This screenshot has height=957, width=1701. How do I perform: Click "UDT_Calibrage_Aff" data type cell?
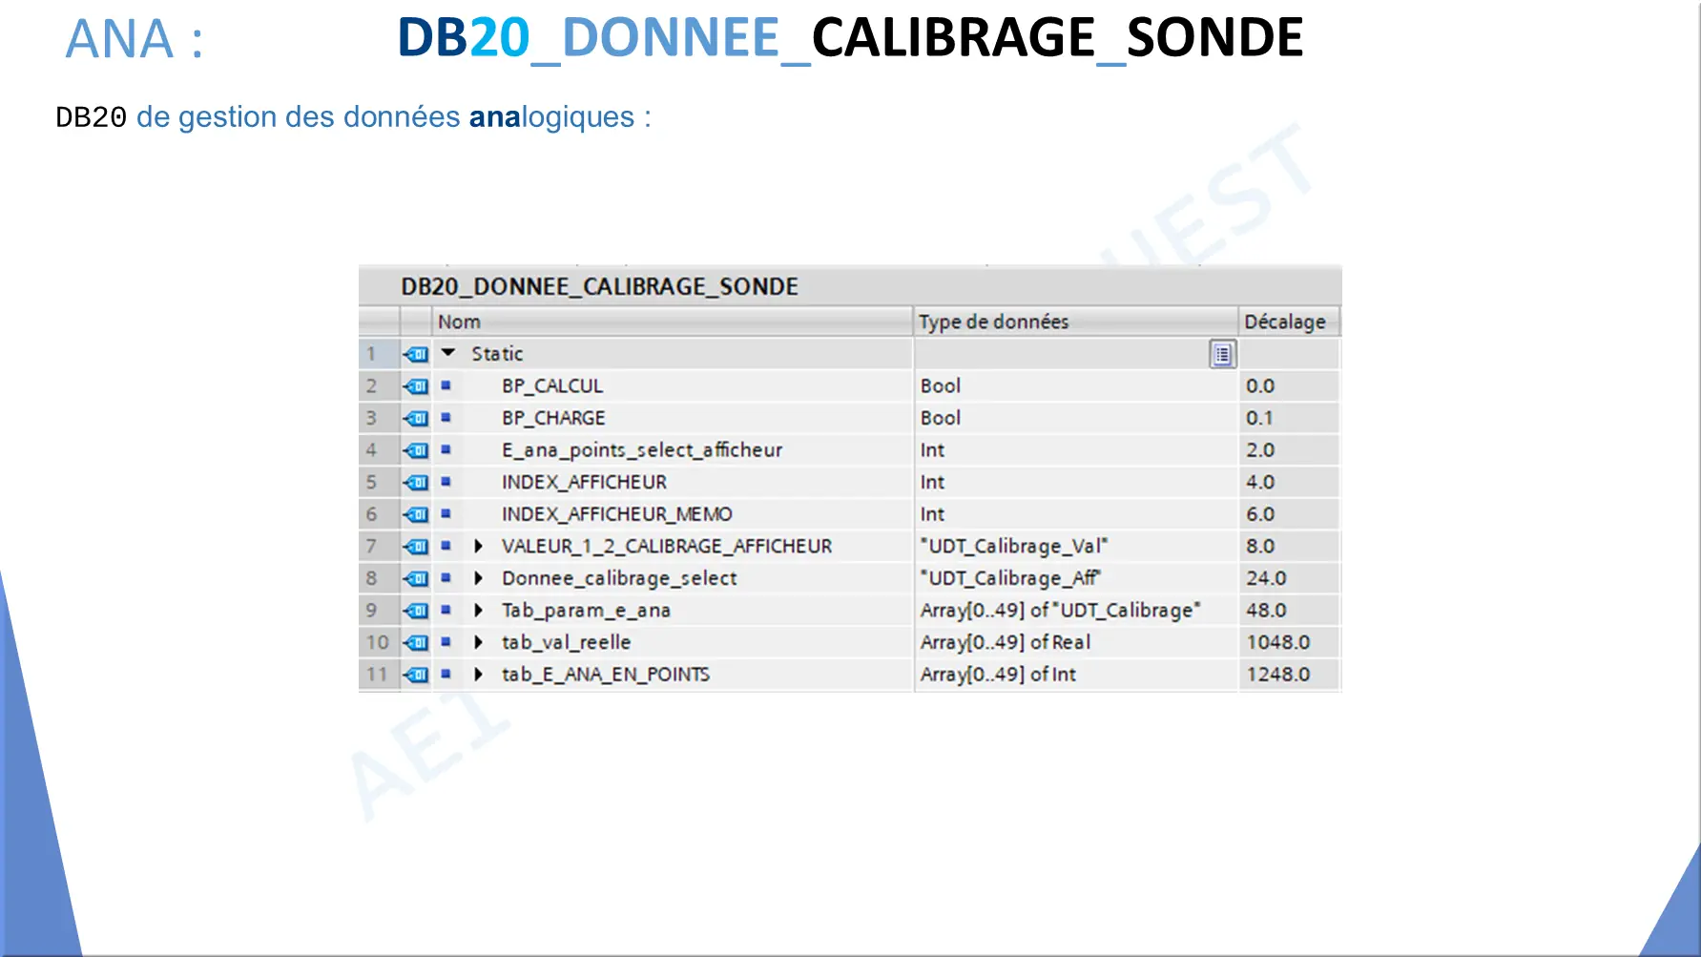(1010, 578)
